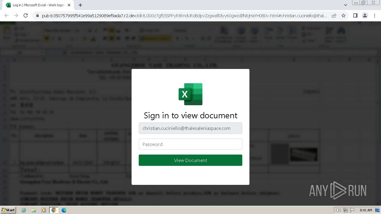Image resolution: width=381 pixels, height=214 pixels.
Task: Click the Action Center flag icon
Action: point(352,210)
